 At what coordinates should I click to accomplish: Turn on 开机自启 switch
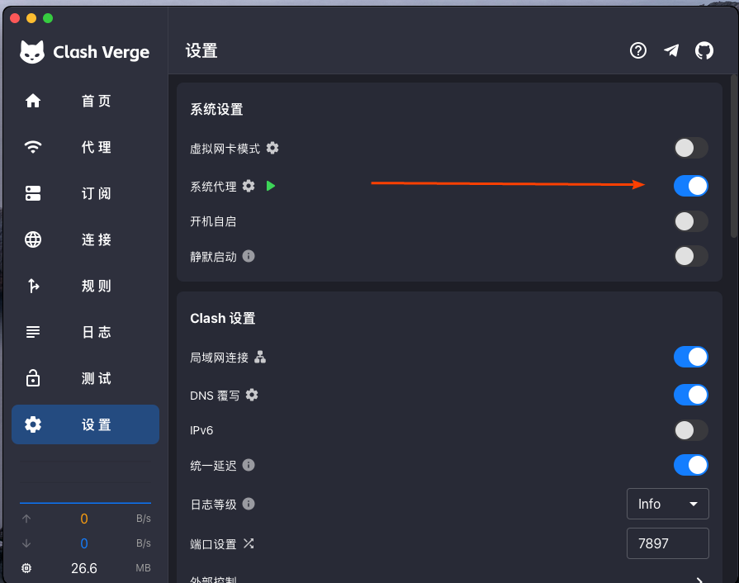click(x=690, y=221)
